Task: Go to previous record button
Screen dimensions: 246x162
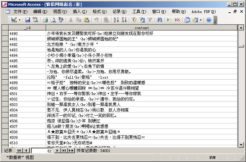Action: (x=26, y=150)
